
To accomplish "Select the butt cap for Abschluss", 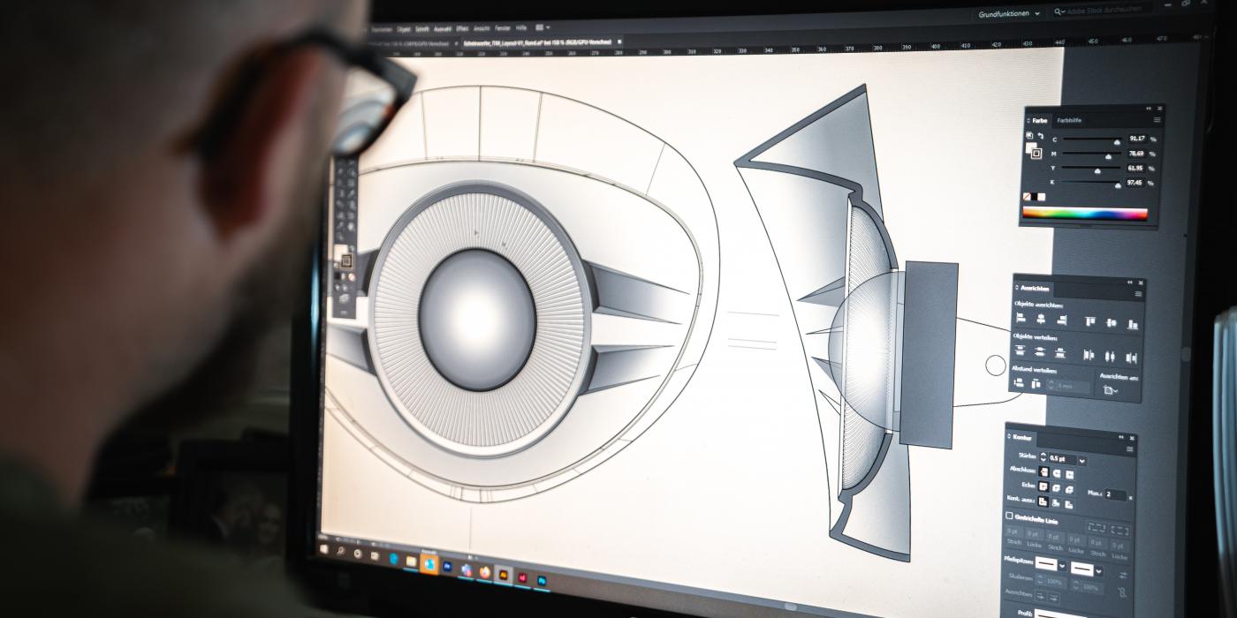I will pyautogui.click(x=1043, y=472).
